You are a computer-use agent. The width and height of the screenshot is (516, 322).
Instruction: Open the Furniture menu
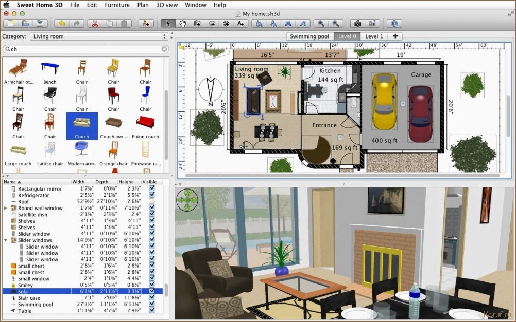(117, 5)
